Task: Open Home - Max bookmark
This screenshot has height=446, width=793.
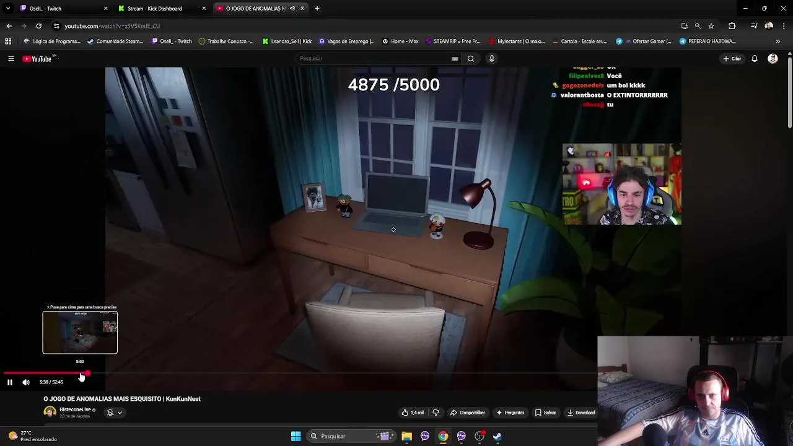Action: (x=400, y=42)
